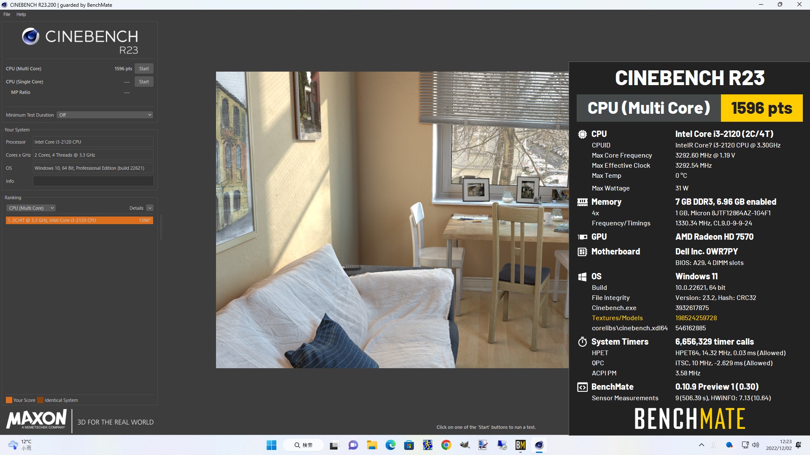Image resolution: width=810 pixels, height=455 pixels.
Task: Open File Explorer from taskbar
Action: pos(372,445)
